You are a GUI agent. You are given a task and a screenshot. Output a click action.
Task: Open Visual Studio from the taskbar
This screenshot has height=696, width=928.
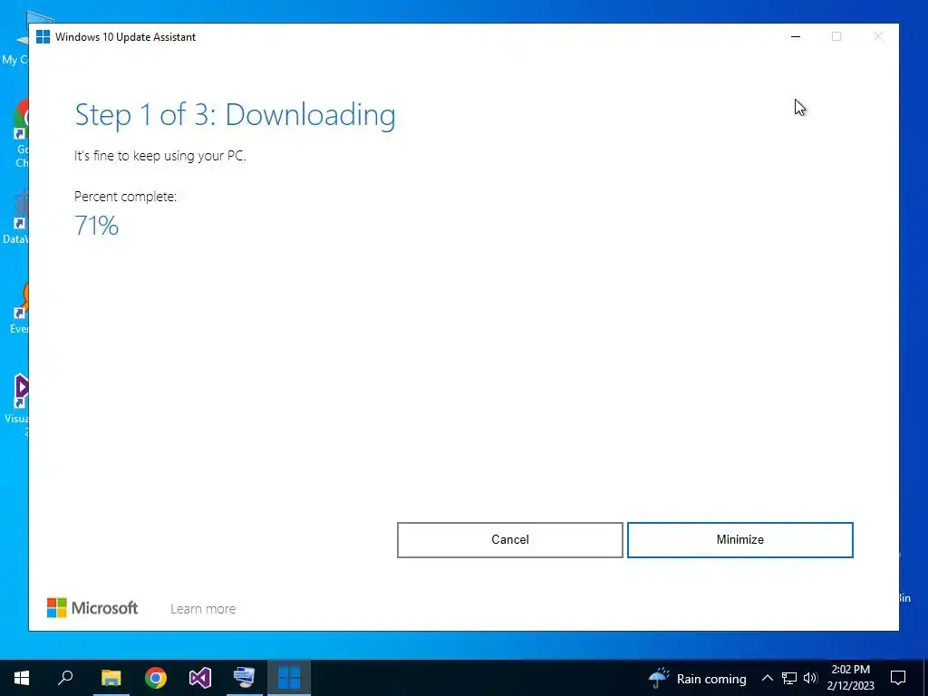(x=200, y=678)
